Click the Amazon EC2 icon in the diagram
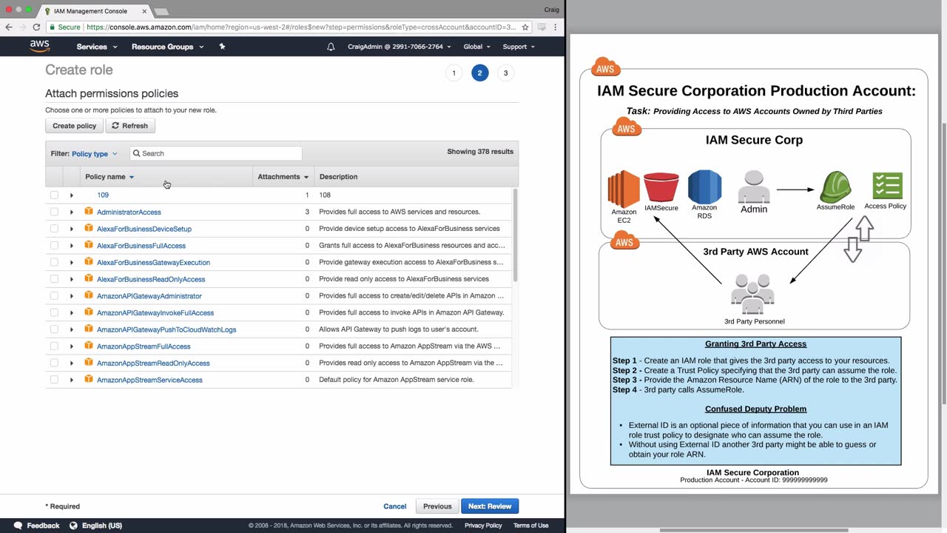This screenshot has width=947, height=533. click(x=624, y=189)
